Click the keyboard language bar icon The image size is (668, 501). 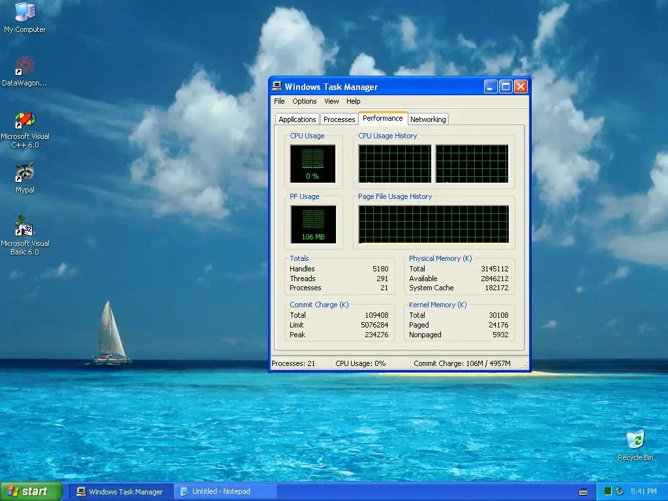(x=583, y=492)
